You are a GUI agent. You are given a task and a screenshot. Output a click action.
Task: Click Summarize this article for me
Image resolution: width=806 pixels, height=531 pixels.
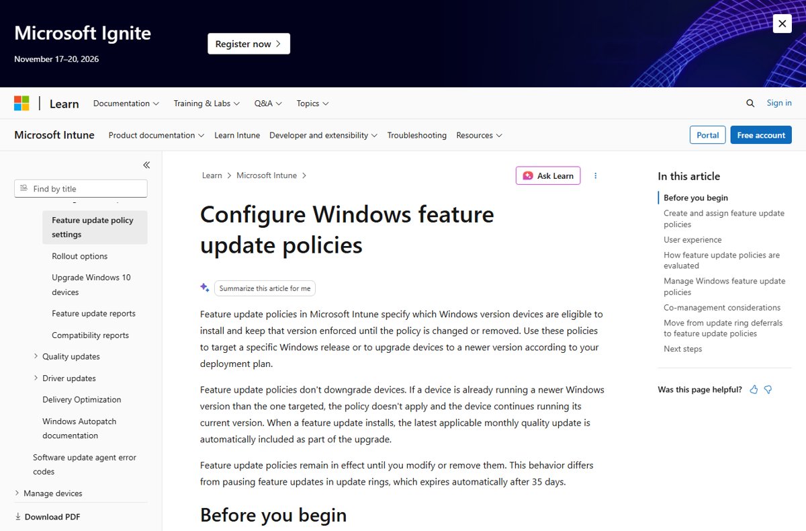[x=265, y=288]
